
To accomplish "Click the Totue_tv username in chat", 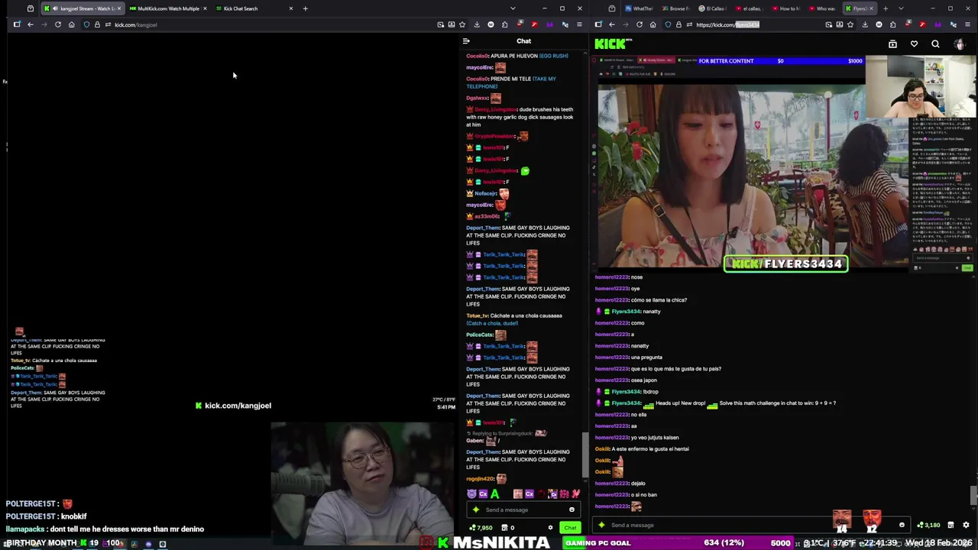I will (x=477, y=315).
